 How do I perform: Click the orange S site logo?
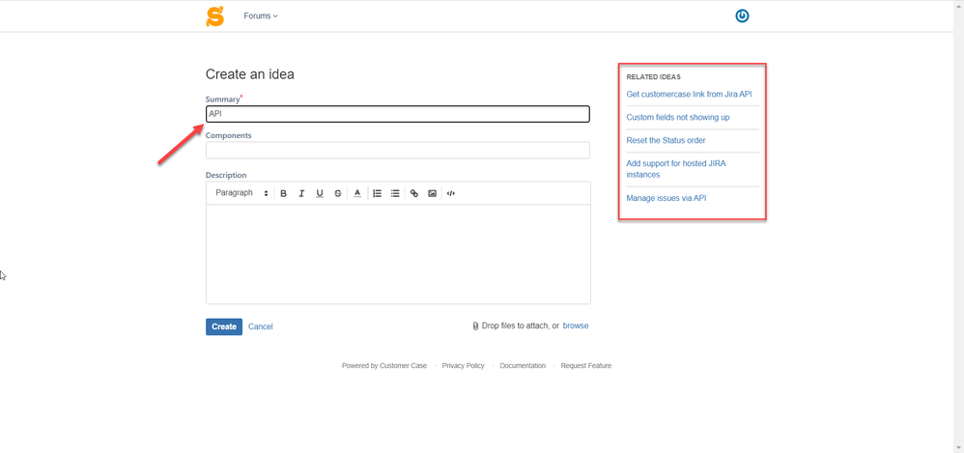(x=215, y=16)
